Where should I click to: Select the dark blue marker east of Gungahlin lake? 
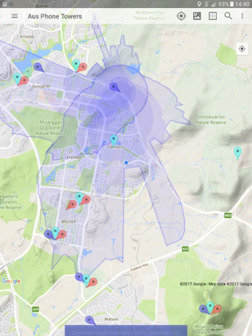[x=38, y=67]
